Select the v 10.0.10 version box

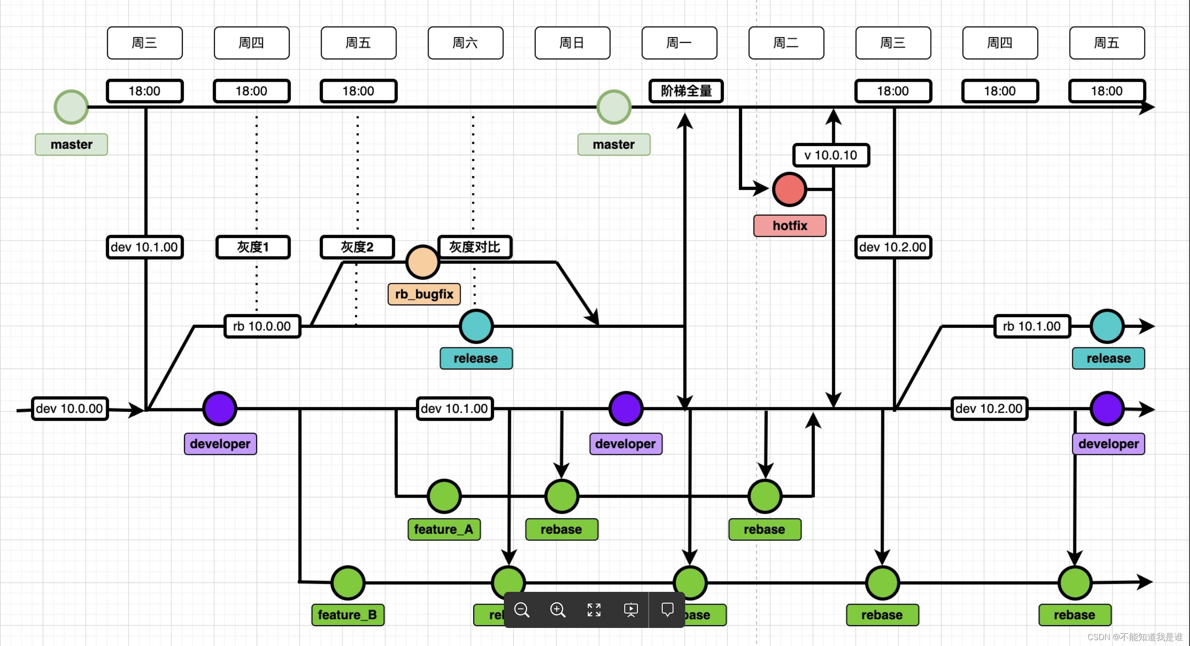830,155
